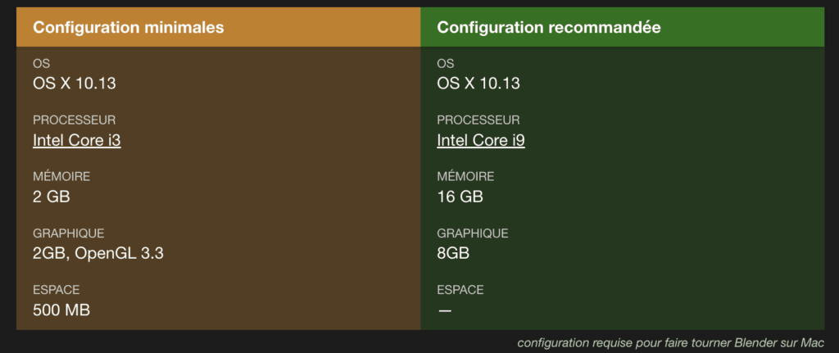Click the ESPACE label in the minimum column
This screenshot has width=839, height=353.
(57, 290)
